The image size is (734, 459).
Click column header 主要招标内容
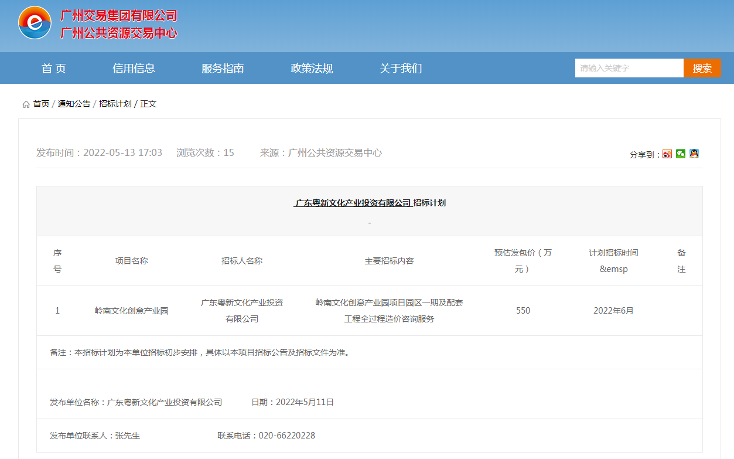390,261
